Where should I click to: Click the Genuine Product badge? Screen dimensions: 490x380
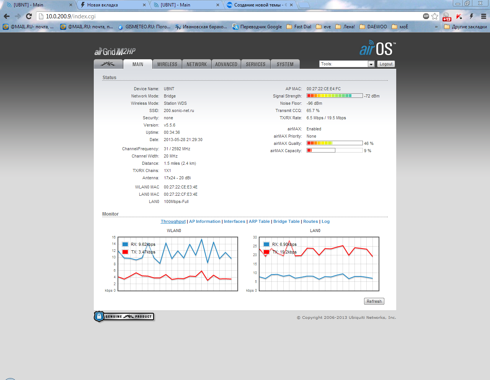pyautogui.click(x=124, y=317)
